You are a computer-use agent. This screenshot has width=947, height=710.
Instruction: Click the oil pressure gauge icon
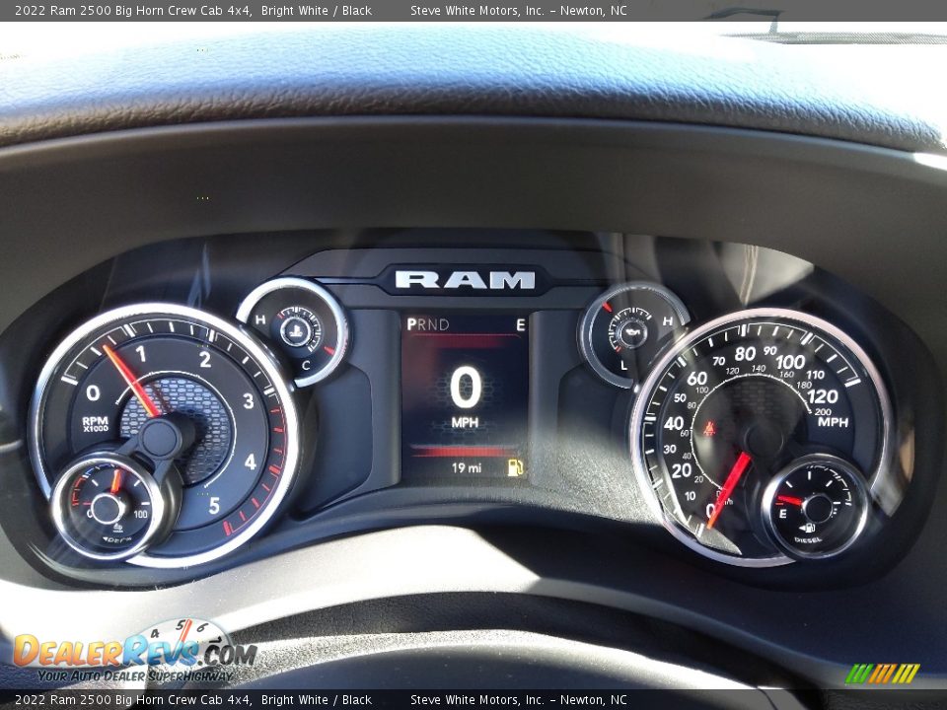tap(631, 331)
